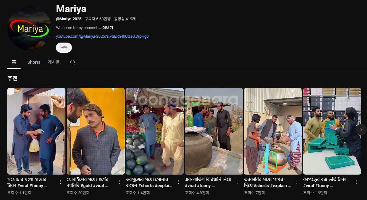This screenshot has height=200, width=367.
Task: Play thumbnail with yellow wall background
Action: click(x=96, y=131)
